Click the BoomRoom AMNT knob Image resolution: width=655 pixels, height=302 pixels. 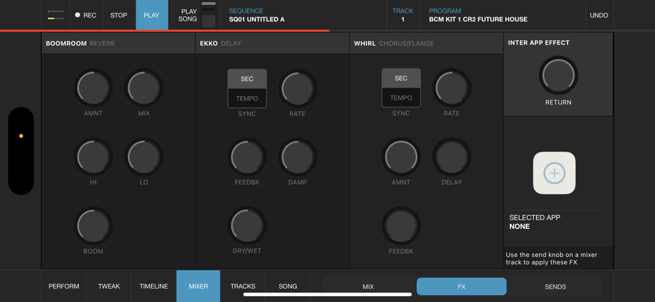[93, 88]
